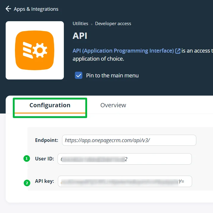Click the orange API app logo
Image resolution: width=213 pixels, height=213 pixels.
pyautogui.click(x=35, y=50)
